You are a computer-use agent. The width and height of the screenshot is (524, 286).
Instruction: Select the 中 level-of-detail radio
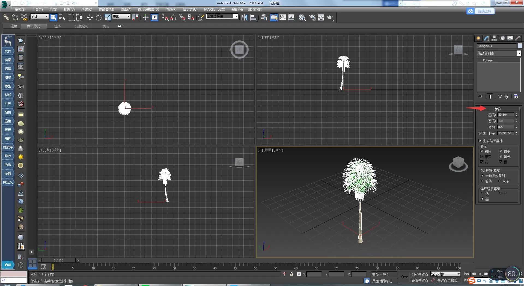pos(500,193)
